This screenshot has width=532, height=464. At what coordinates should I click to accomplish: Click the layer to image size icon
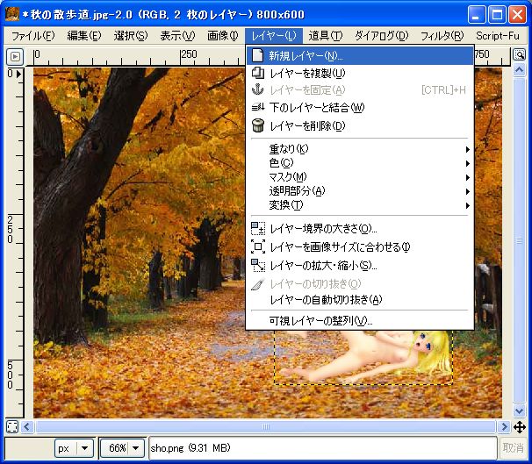point(258,246)
